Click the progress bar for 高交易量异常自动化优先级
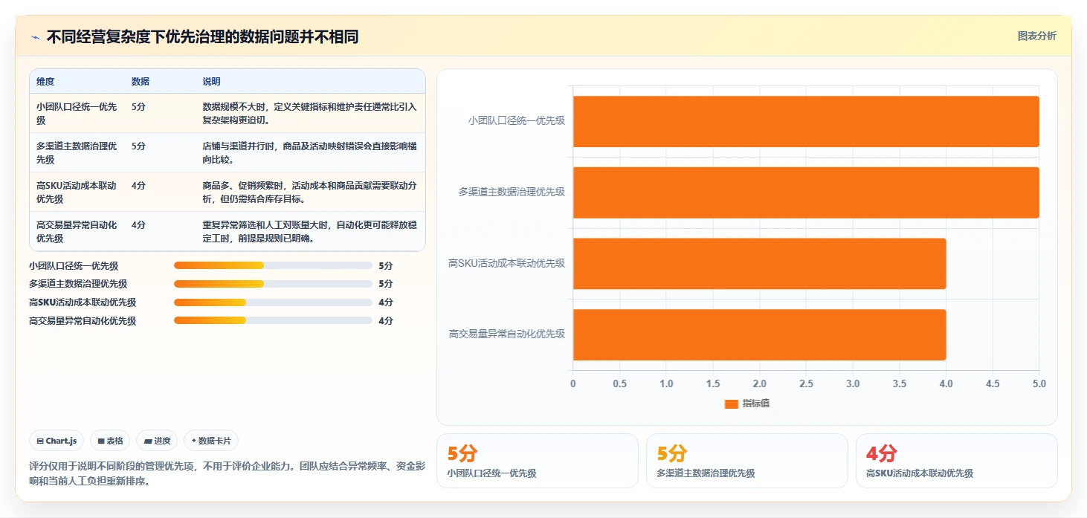Image resolution: width=1087 pixels, height=518 pixels. click(x=273, y=321)
